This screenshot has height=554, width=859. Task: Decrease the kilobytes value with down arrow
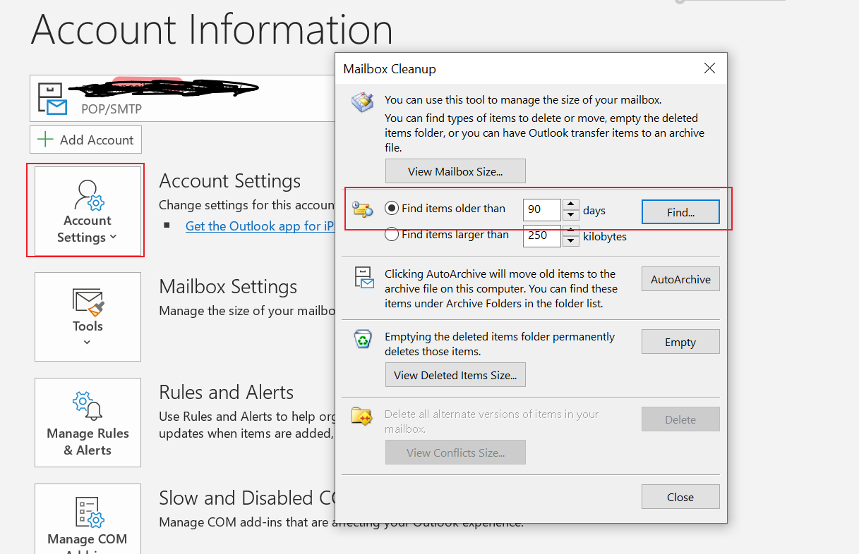point(571,241)
